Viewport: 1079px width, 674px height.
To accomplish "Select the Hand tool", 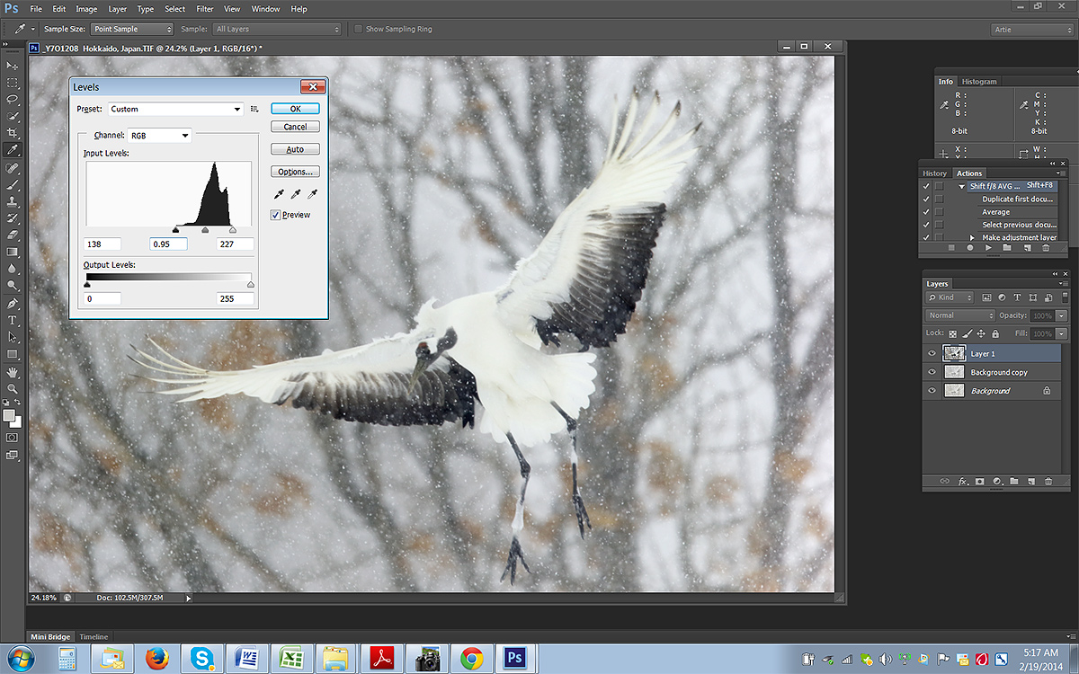I will [13, 371].
